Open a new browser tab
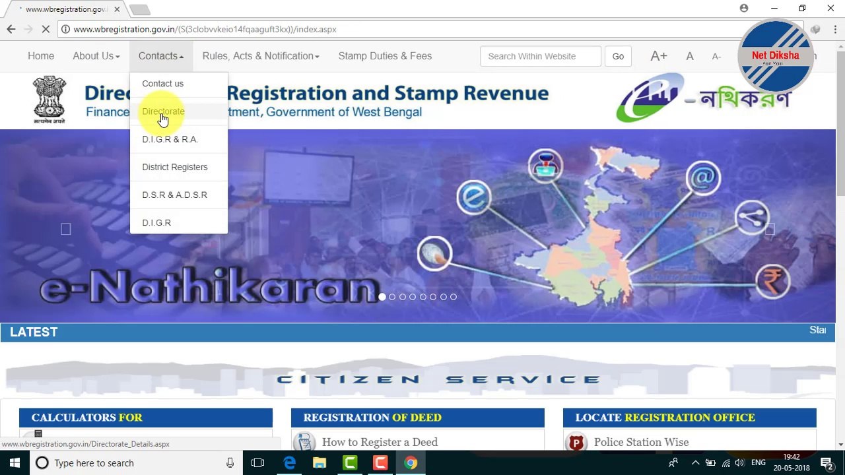This screenshot has width=845, height=475. 140,9
